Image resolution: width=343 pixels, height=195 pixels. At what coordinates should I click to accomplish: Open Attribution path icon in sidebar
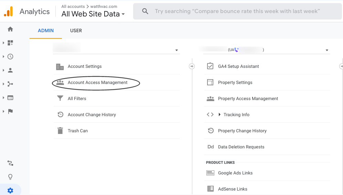tap(10, 163)
